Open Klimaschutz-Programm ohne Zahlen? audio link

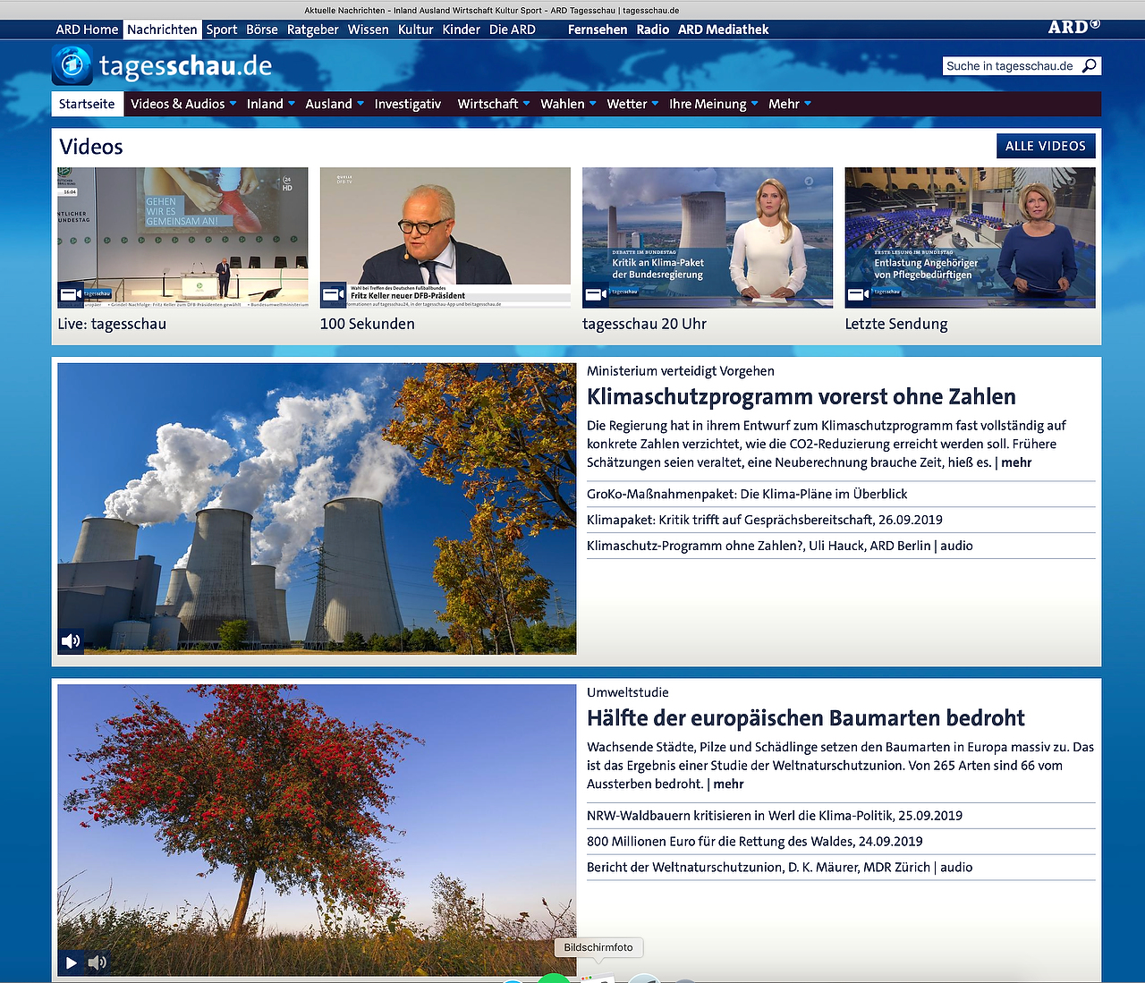tap(780, 546)
